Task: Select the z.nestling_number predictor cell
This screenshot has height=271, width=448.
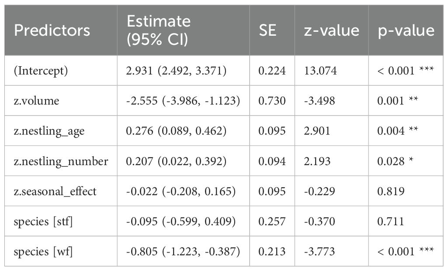Action: click(x=61, y=161)
